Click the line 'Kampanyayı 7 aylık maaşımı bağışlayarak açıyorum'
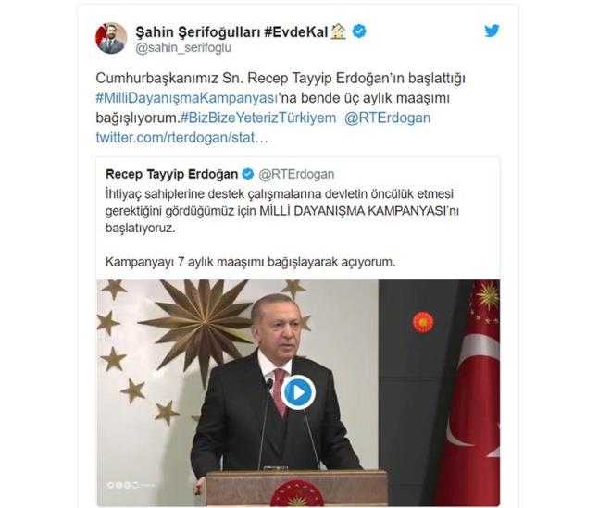Image resolution: width=611 pixels, height=508 pixels. coord(250,262)
